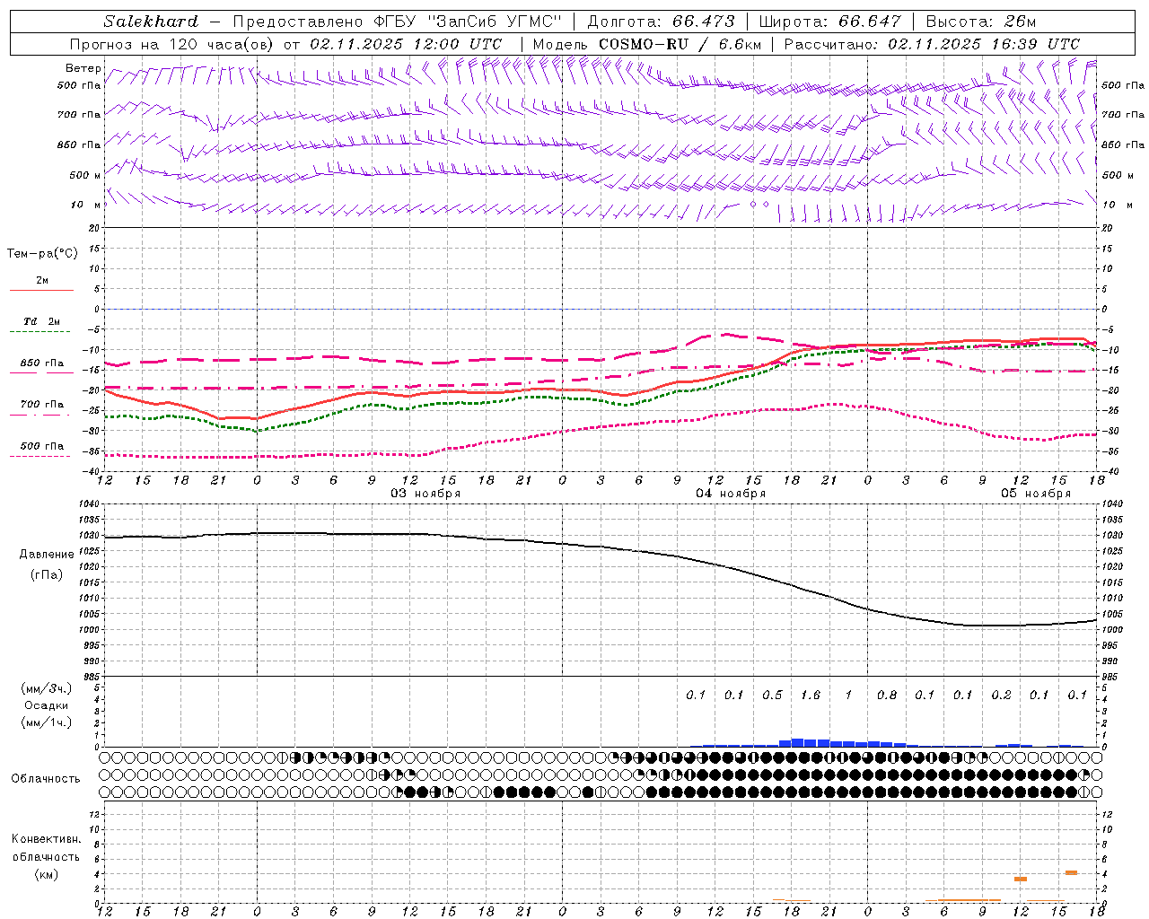The height and width of the screenshot is (919, 1149).
Task: Click the precipitation total "0.2"
Action: coord(1001,695)
